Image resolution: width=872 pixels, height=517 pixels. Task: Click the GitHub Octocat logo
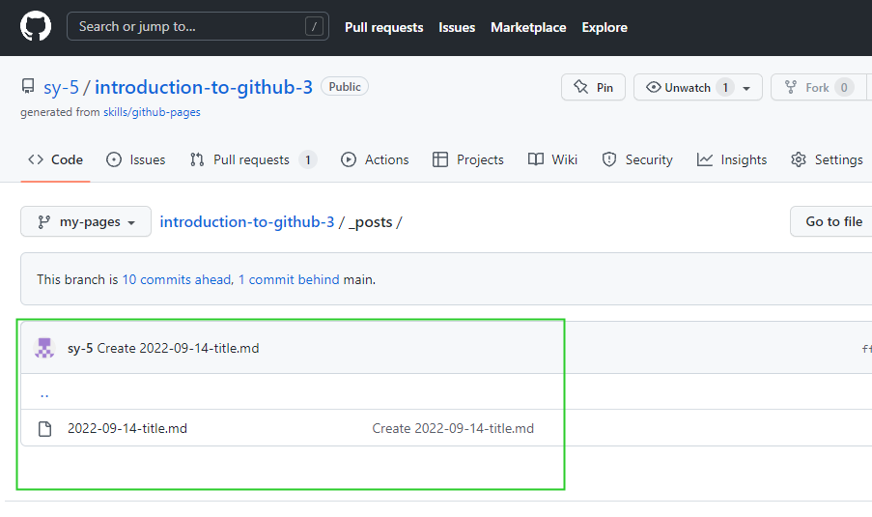coord(36,26)
